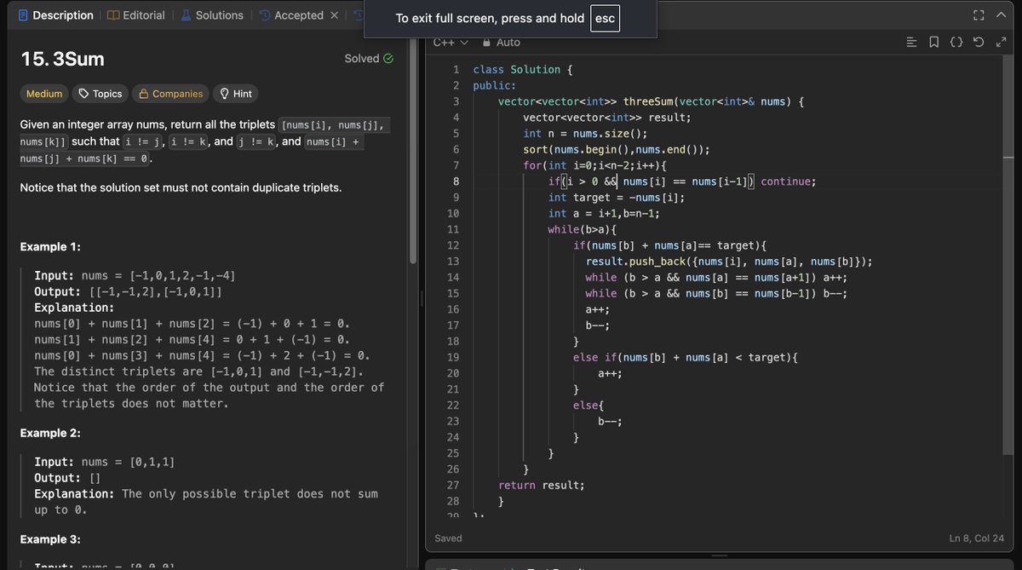Click the bookmark icon in editor toolbar
Viewport: 1022px width, 570px height.
(x=934, y=42)
